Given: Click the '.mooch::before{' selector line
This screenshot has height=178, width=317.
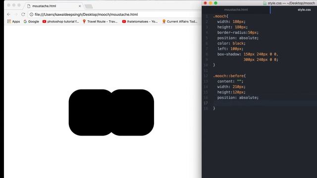Looking at the screenshot, I should point(229,76).
